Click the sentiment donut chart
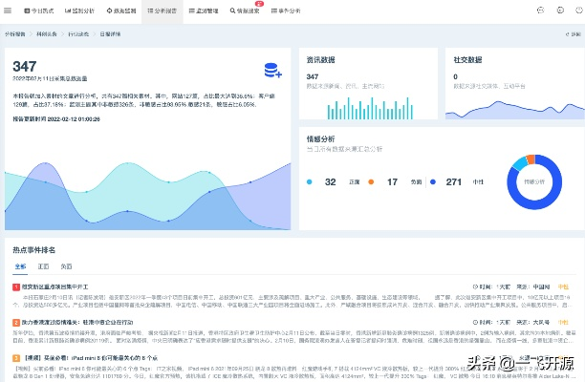 pos(534,181)
